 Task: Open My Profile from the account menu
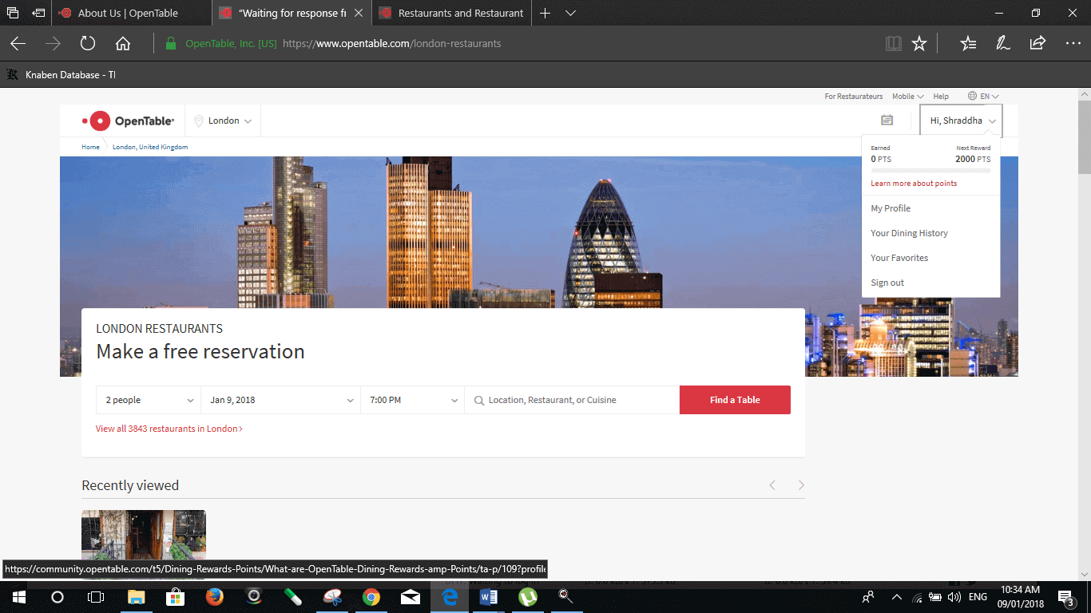891,208
